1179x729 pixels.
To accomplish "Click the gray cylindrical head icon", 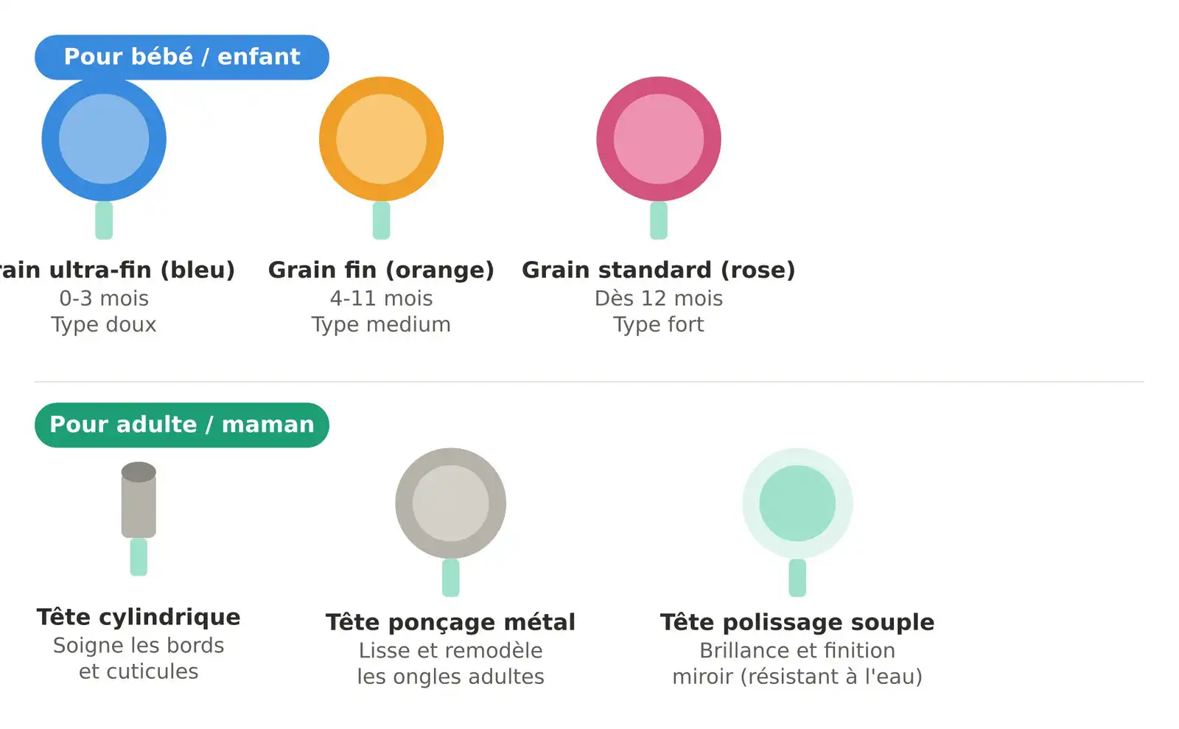I will pos(139,501).
